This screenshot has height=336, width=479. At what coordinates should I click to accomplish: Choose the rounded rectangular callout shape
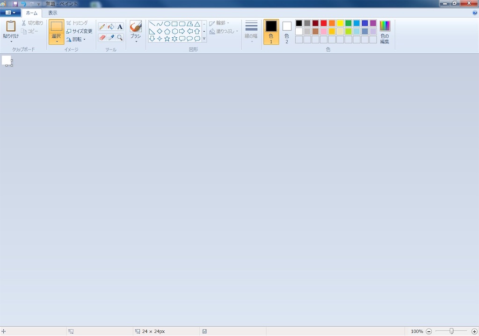coord(182,38)
